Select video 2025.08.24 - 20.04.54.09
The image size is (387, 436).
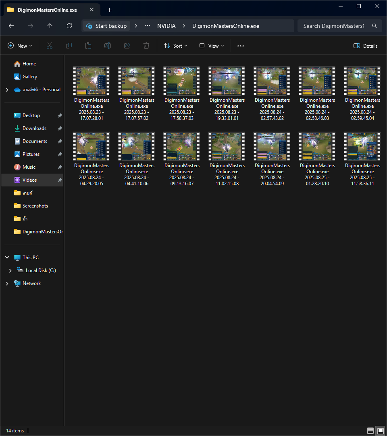pos(272,159)
